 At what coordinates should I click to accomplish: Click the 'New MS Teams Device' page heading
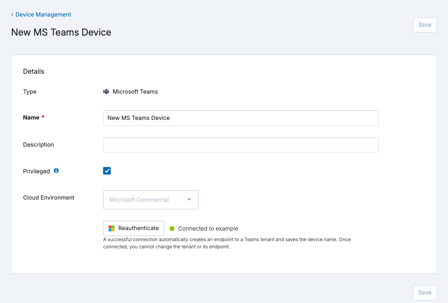pos(61,32)
